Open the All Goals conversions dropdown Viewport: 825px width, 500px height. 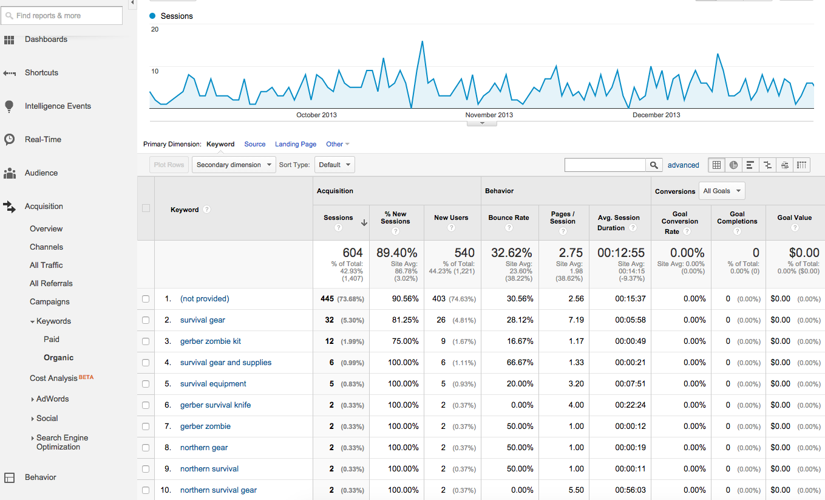tap(722, 191)
